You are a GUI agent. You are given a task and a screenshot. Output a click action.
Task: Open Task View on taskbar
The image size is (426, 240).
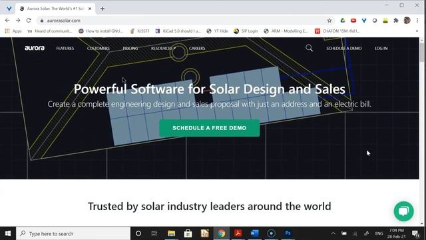tap(154, 233)
